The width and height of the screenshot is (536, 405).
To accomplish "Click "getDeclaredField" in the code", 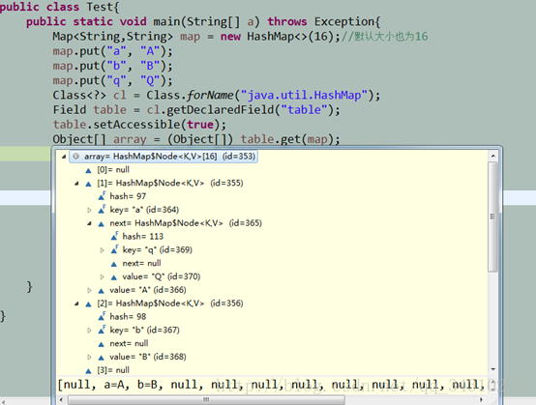I will (x=221, y=110).
